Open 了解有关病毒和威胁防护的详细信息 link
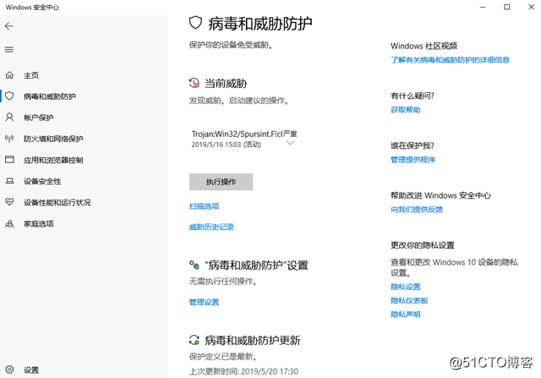This screenshot has width=541, height=378. click(x=450, y=60)
